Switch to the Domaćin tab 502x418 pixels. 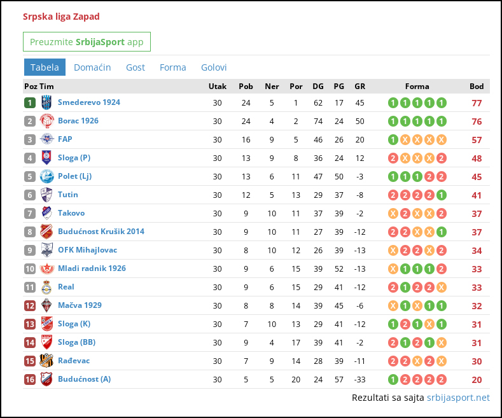click(x=92, y=67)
